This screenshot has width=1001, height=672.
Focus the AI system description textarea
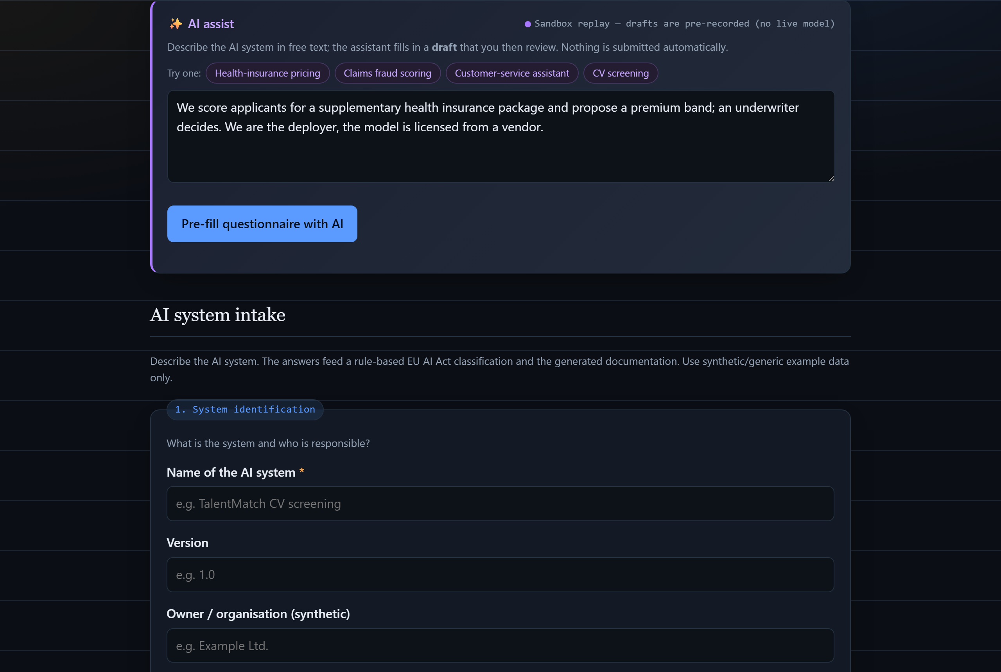[x=500, y=136]
